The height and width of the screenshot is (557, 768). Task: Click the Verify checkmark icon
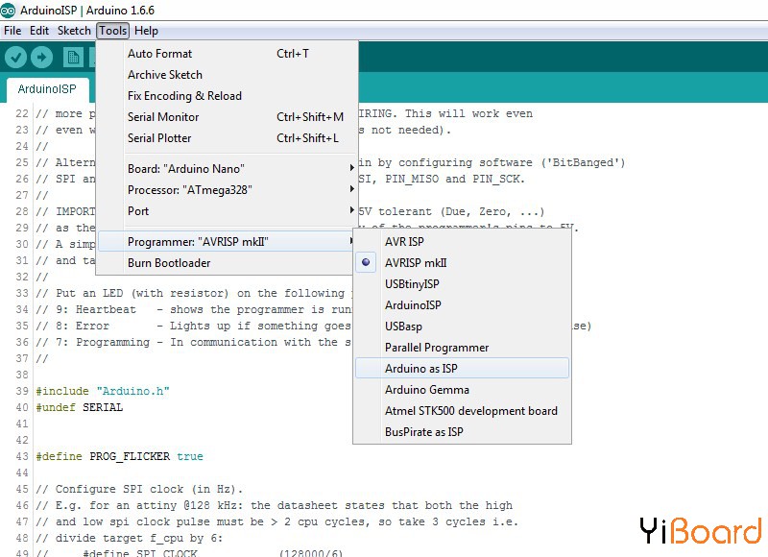(x=15, y=58)
